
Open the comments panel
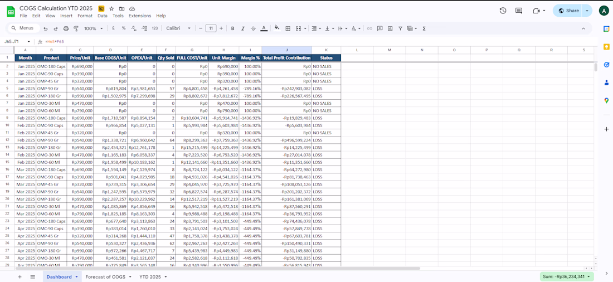(x=519, y=11)
